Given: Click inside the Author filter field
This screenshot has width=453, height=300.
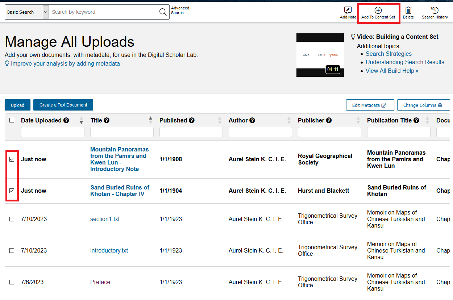Looking at the screenshot, I should [260, 132].
